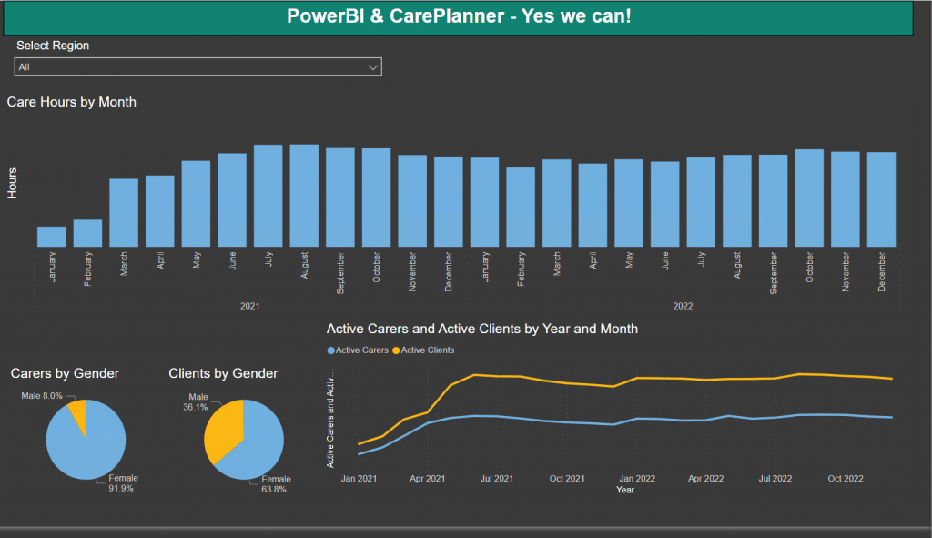932x538 pixels.
Task: Click the October 2022 care hours bar
Action: point(809,198)
